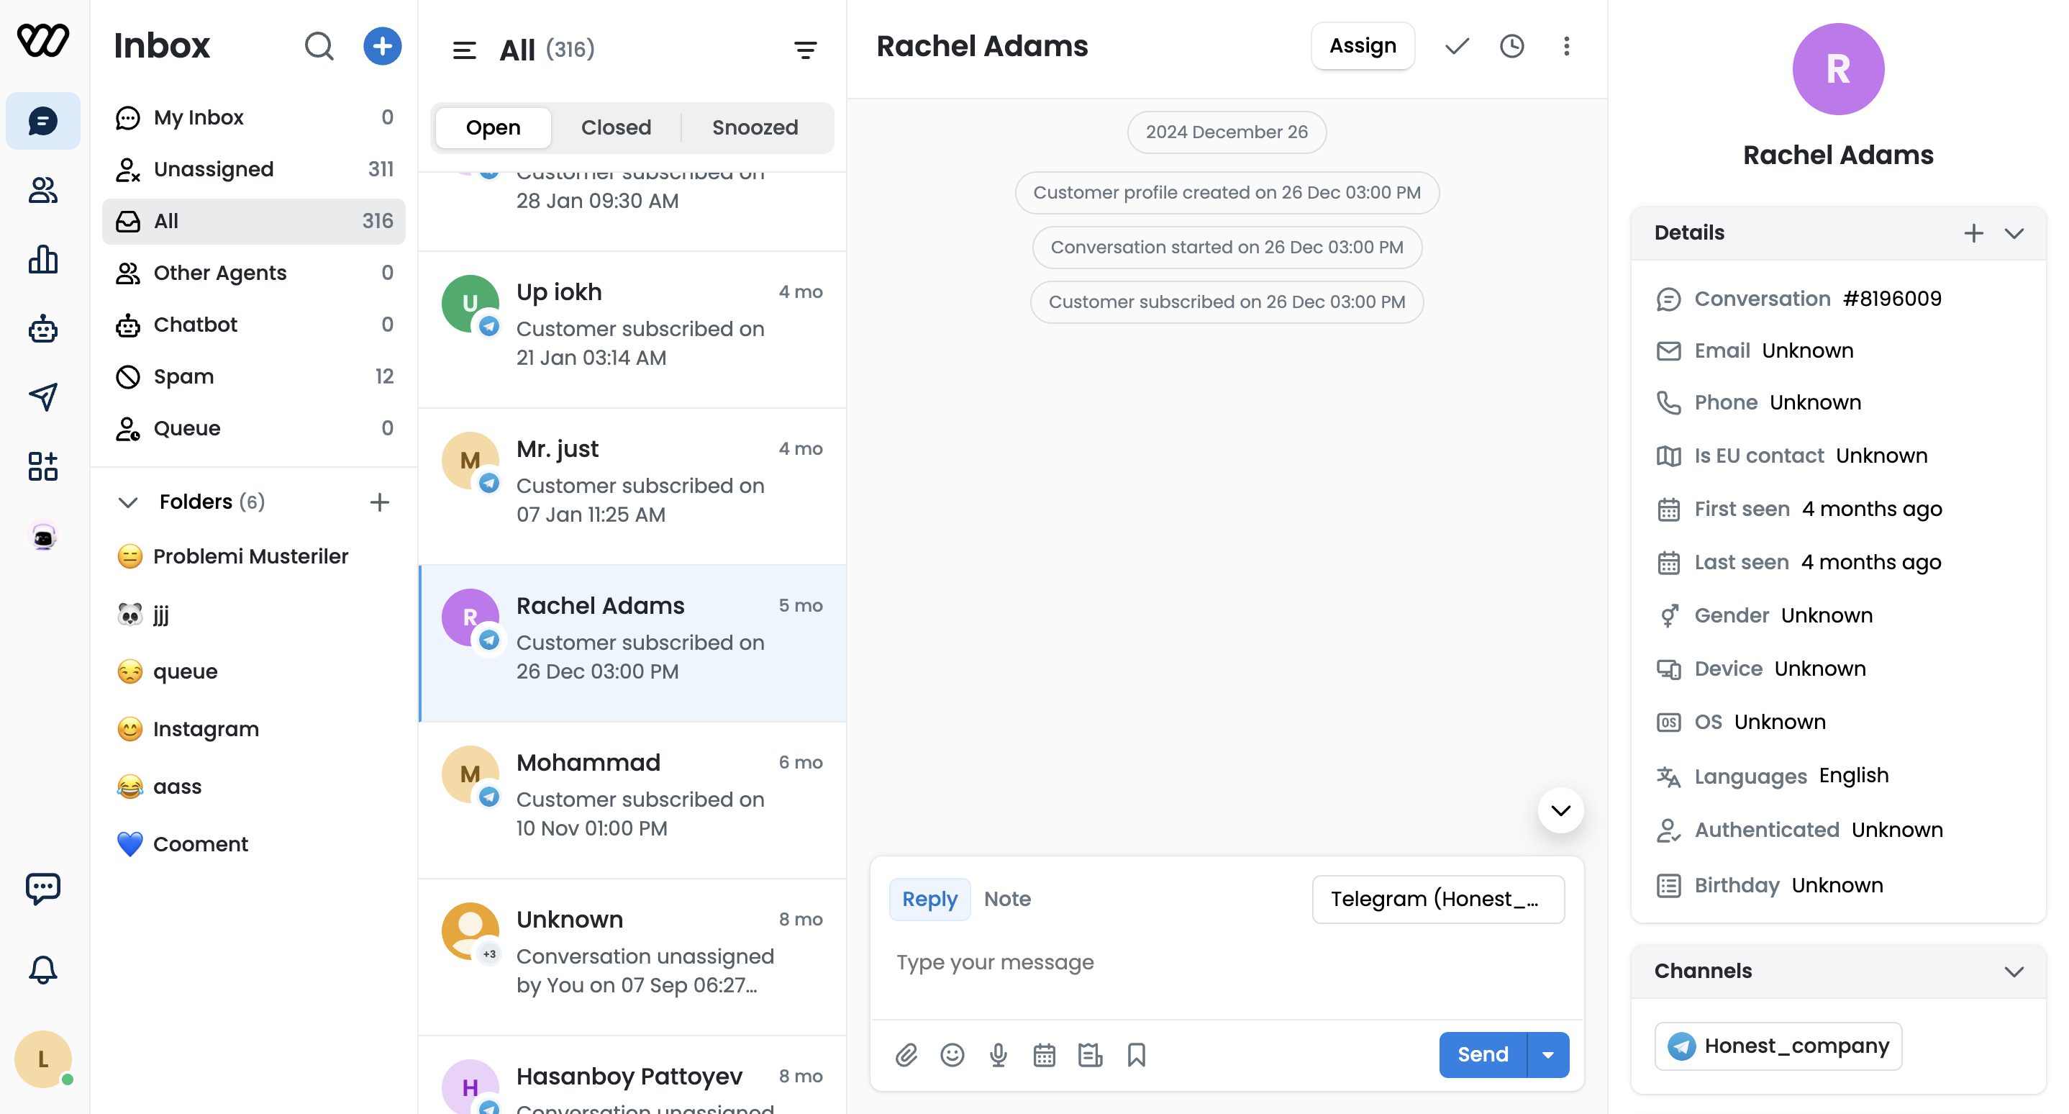Open the Chatbot robot icon in sidebar
The height and width of the screenshot is (1114, 2069).
pos(43,328)
